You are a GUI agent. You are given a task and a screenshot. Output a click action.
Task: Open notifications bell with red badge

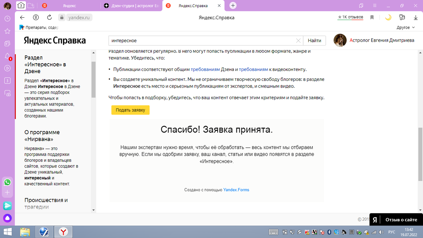pos(7,56)
